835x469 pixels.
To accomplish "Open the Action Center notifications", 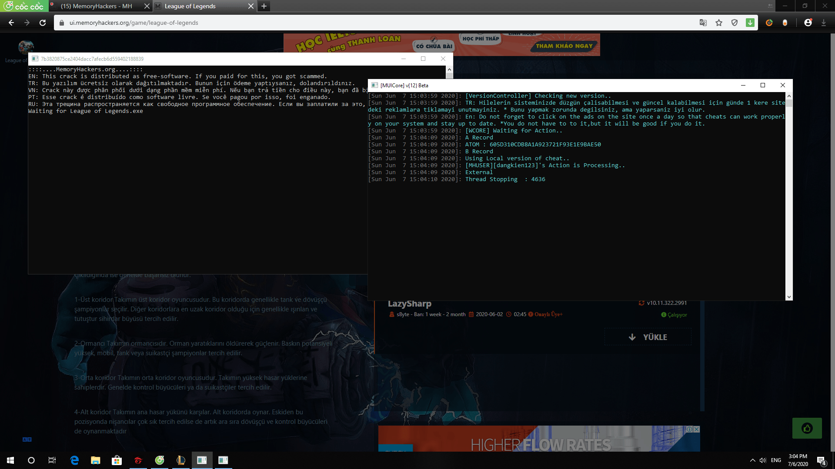I will [x=821, y=460].
